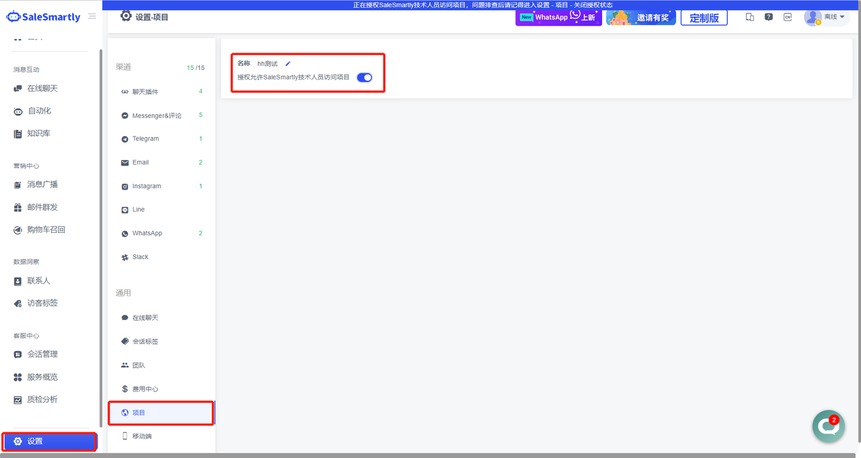Edit the project name with the pencil icon
The image size is (861, 458).
pyautogui.click(x=288, y=64)
